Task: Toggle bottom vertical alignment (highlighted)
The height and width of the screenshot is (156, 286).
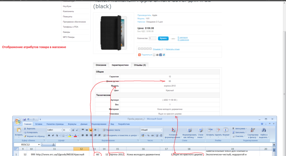Action: click(90, 130)
